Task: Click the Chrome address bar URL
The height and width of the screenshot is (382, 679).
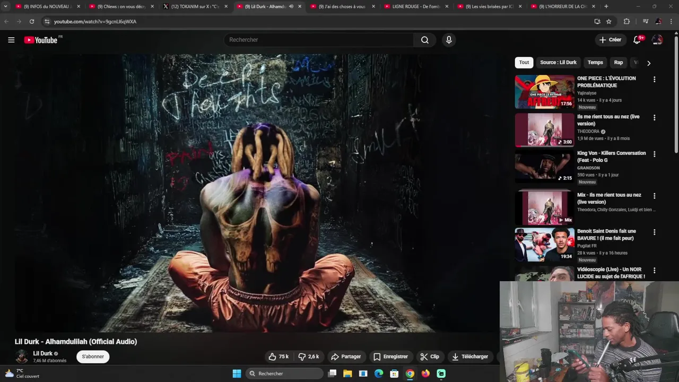Action: point(95,21)
